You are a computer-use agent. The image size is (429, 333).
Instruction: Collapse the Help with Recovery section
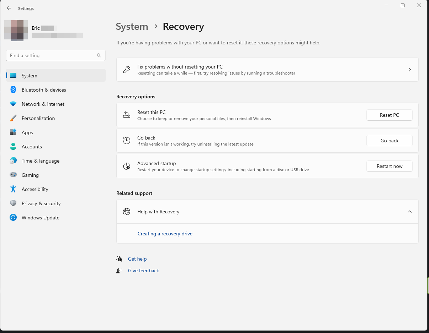pyautogui.click(x=409, y=211)
